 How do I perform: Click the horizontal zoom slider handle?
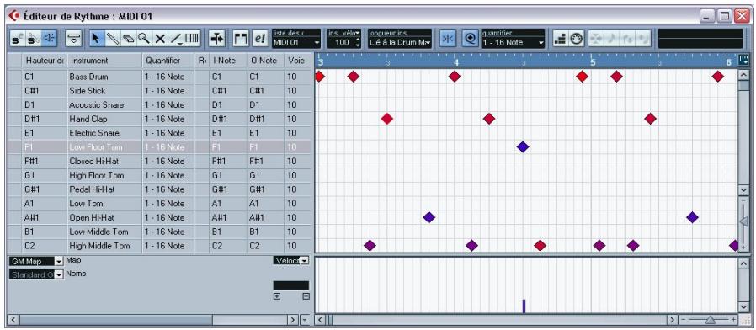(x=711, y=320)
